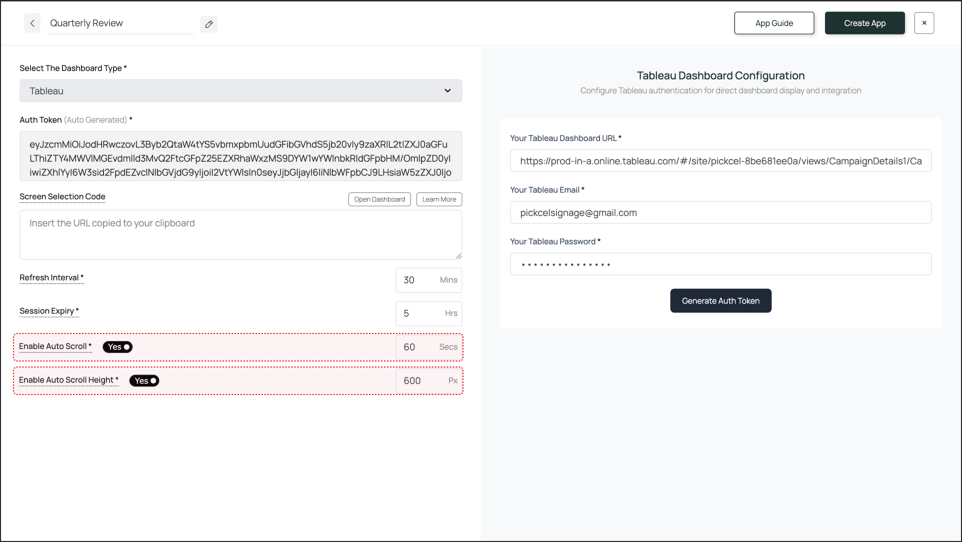962x542 pixels.
Task: Toggle Enable Auto Scroll switch
Action: coord(118,347)
